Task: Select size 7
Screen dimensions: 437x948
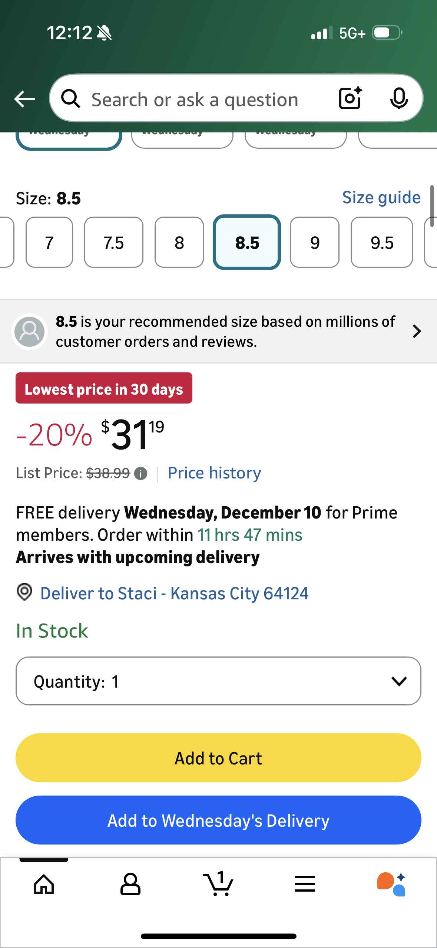Action: (49, 243)
